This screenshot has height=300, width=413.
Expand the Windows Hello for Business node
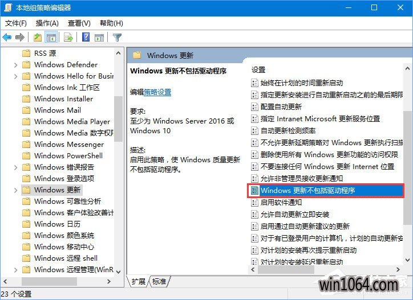point(15,76)
